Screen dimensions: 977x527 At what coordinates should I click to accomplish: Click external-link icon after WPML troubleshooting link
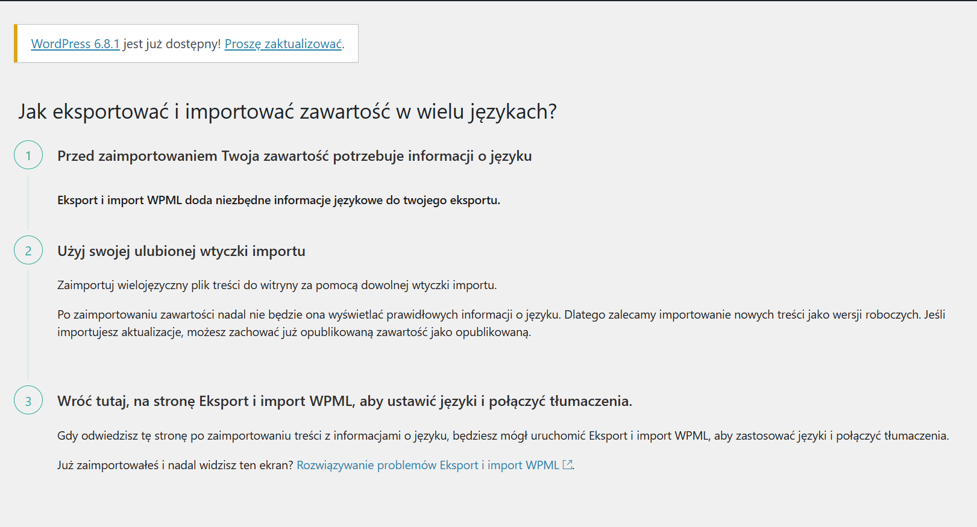(567, 464)
